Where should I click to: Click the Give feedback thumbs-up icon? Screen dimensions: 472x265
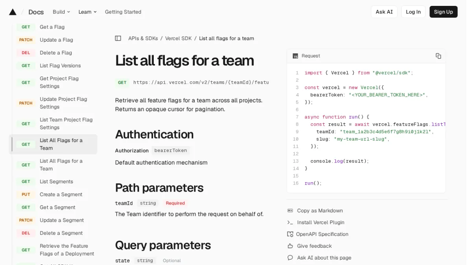pyautogui.click(x=290, y=246)
